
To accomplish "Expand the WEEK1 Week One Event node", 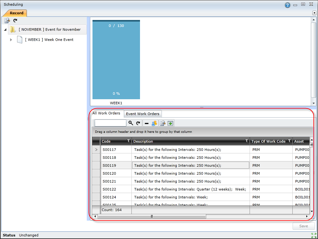I will coord(11,40).
